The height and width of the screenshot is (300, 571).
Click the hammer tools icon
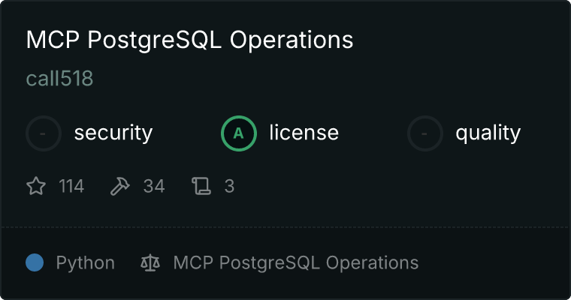point(119,186)
